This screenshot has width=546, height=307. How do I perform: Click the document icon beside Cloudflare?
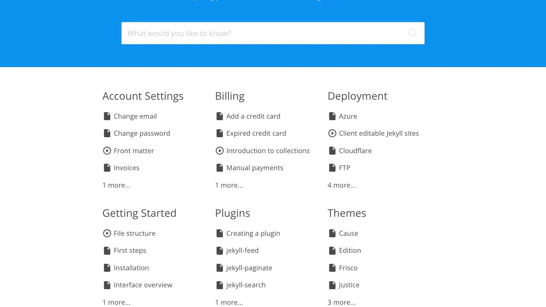click(332, 151)
